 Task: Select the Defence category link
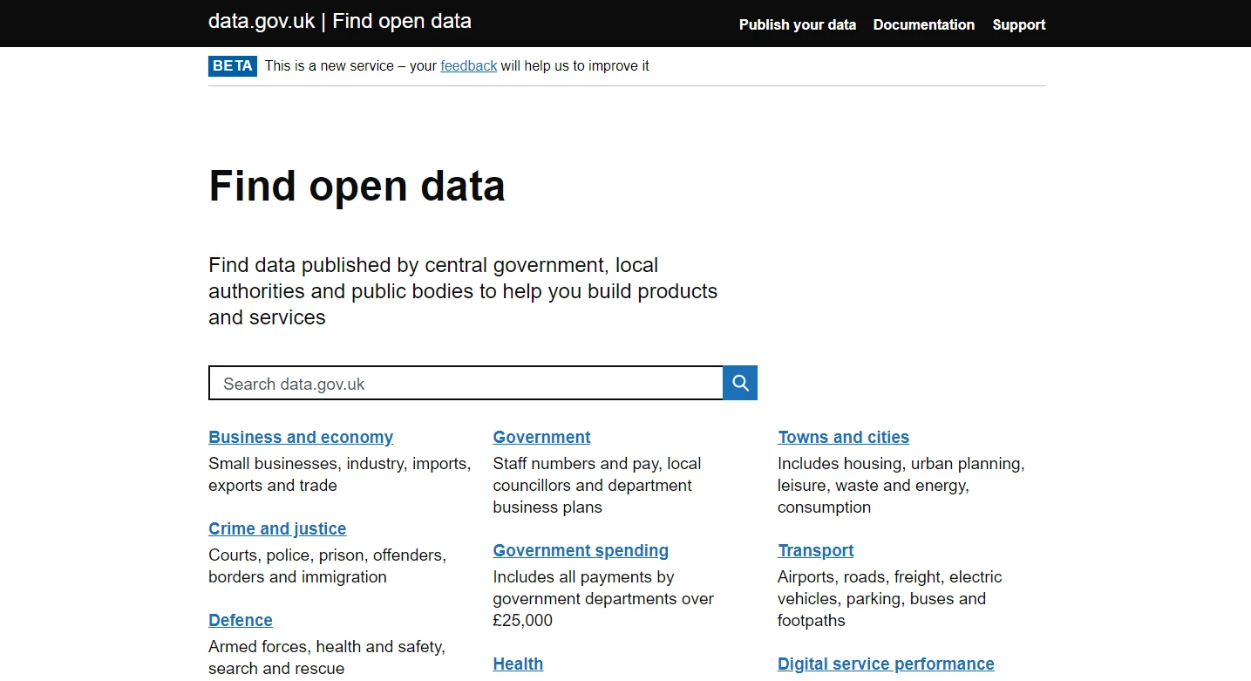(x=241, y=620)
